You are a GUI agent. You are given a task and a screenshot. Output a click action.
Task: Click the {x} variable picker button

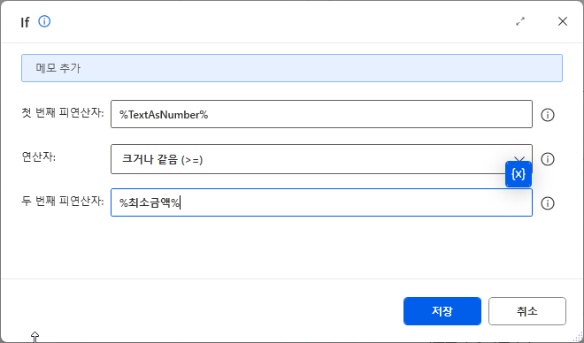coord(519,174)
